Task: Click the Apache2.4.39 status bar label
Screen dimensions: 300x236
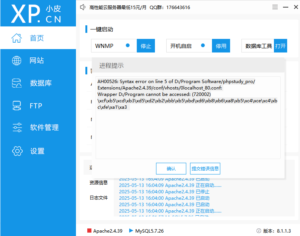Action: coord(108,231)
